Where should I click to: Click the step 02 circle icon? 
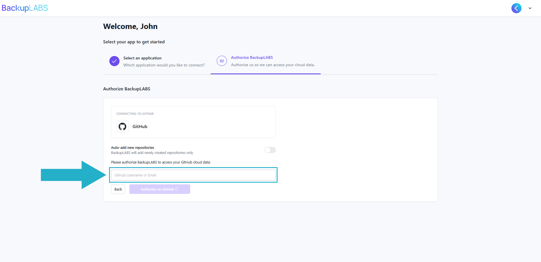(x=222, y=61)
